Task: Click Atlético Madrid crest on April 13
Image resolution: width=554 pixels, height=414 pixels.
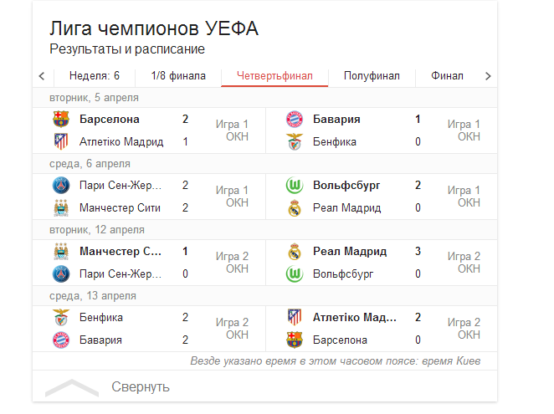Action: [295, 317]
